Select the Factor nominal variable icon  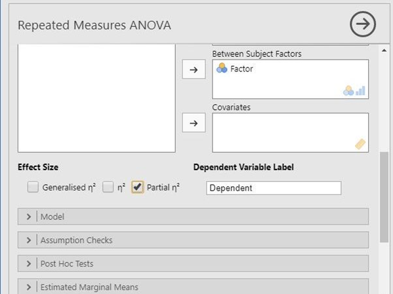click(222, 68)
